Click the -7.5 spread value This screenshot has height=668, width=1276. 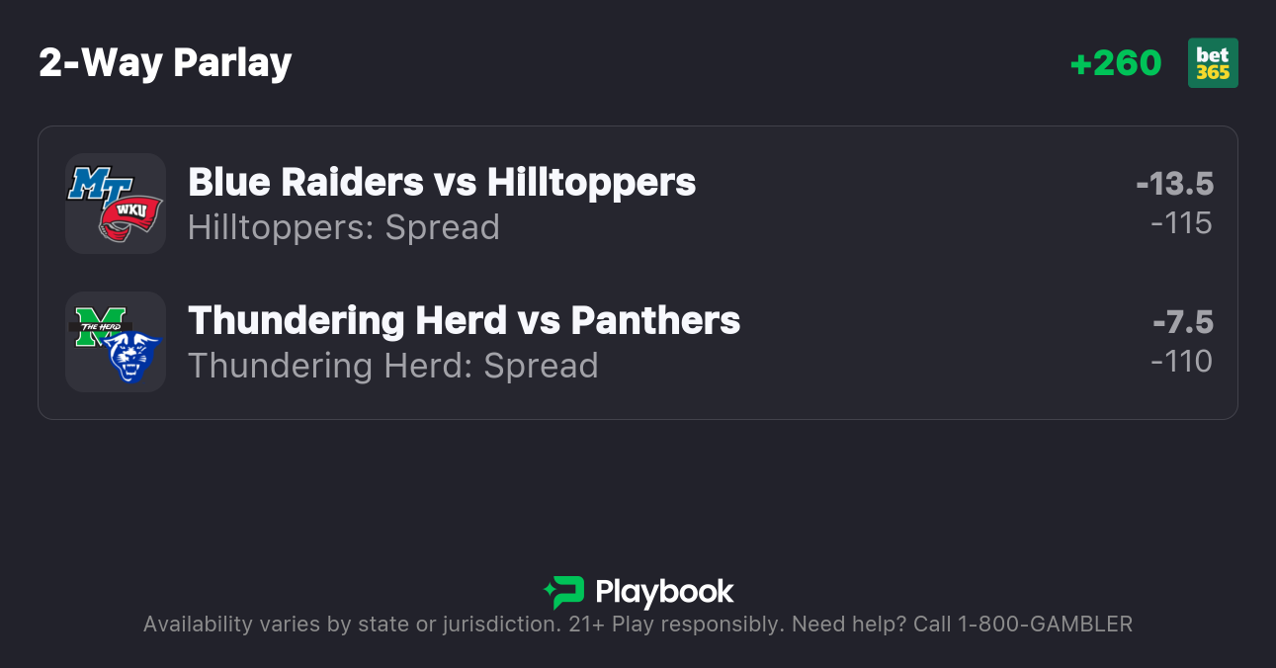(x=1182, y=322)
